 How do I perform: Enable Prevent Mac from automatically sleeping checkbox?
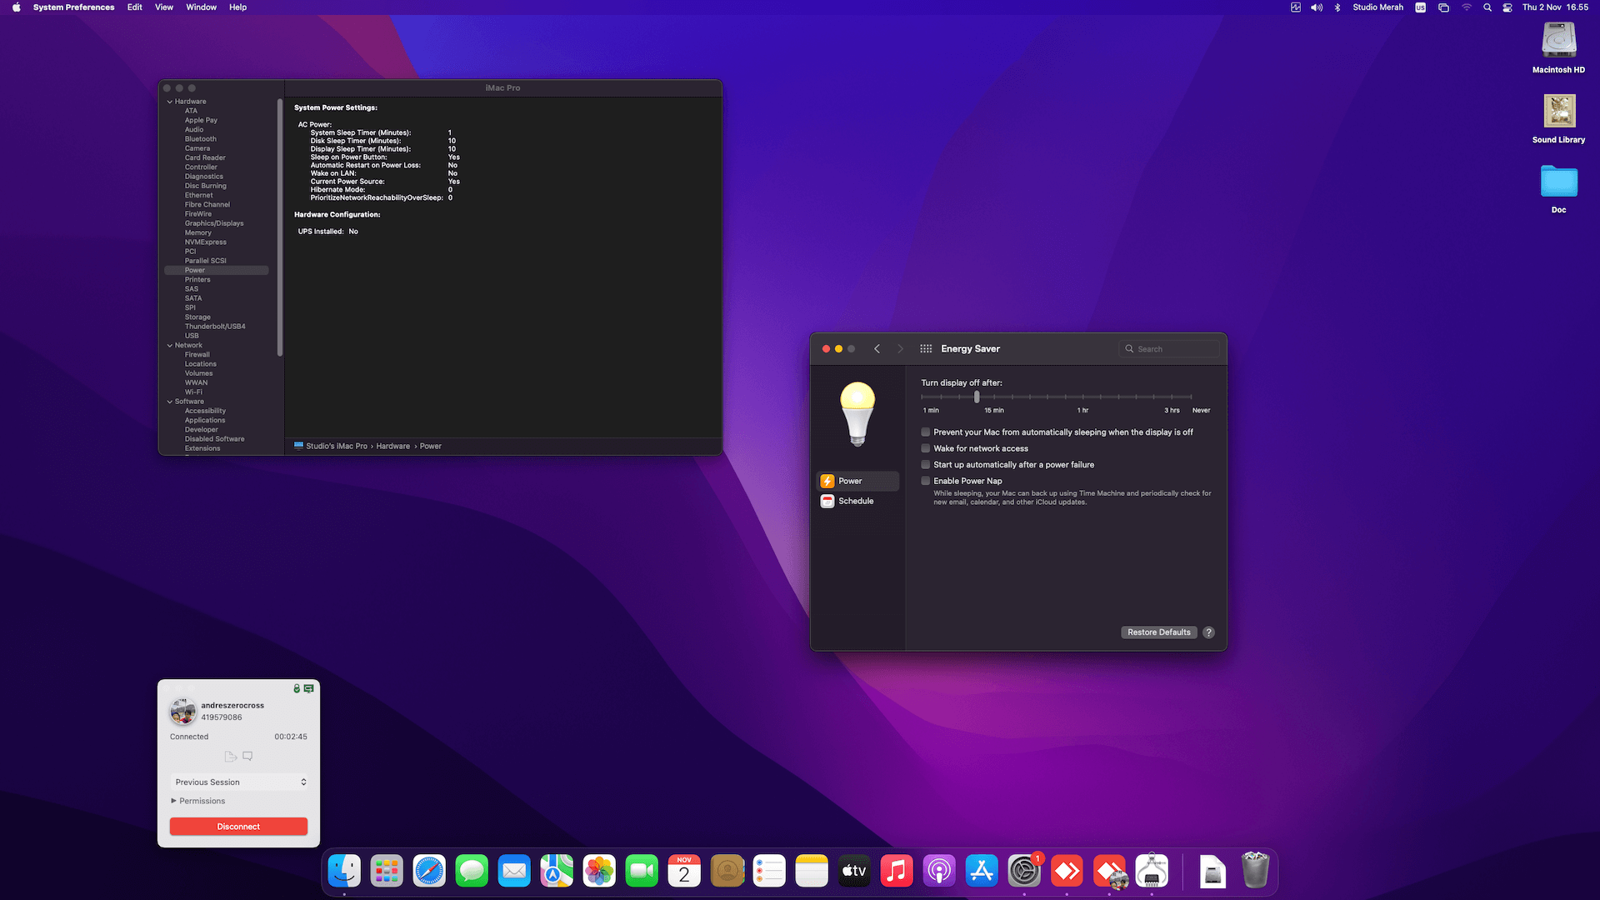point(925,432)
